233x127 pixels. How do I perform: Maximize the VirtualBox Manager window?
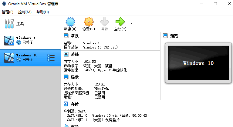tap(215, 4)
